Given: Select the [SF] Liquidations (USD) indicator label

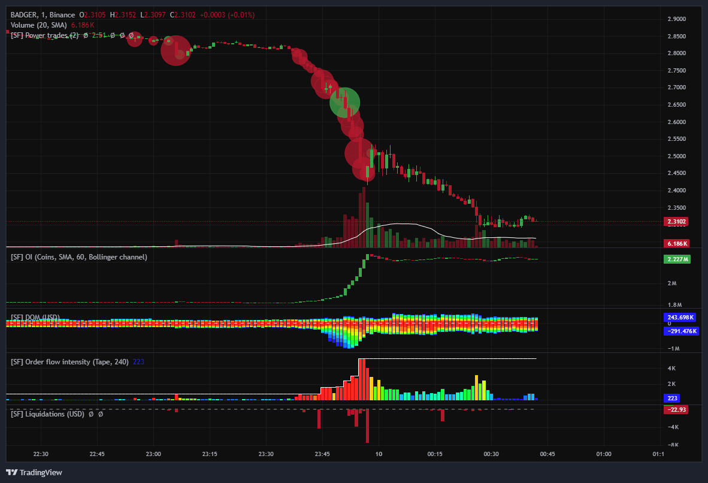Looking at the screenshot, I should (47, 414).
